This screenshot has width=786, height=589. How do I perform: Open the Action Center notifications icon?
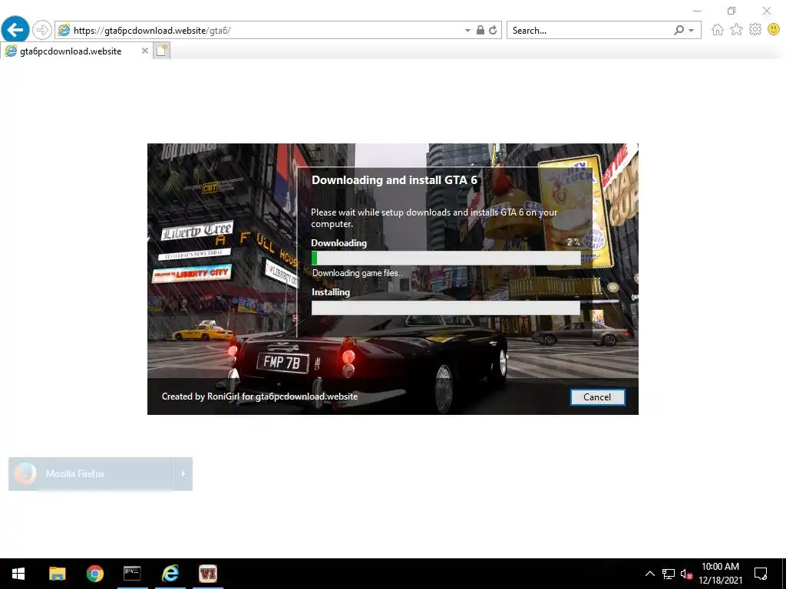[x=761, y=574]
